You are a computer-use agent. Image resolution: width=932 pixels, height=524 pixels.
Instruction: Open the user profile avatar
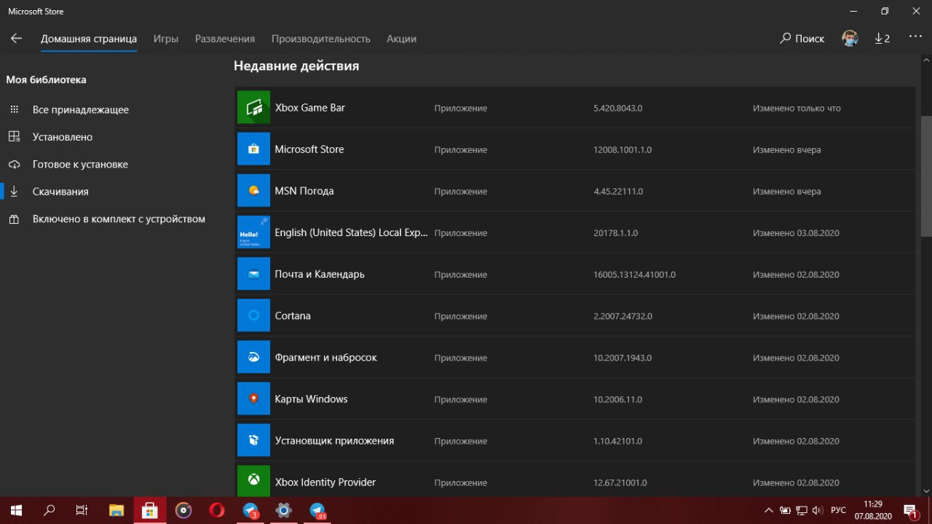coord(850,39)
